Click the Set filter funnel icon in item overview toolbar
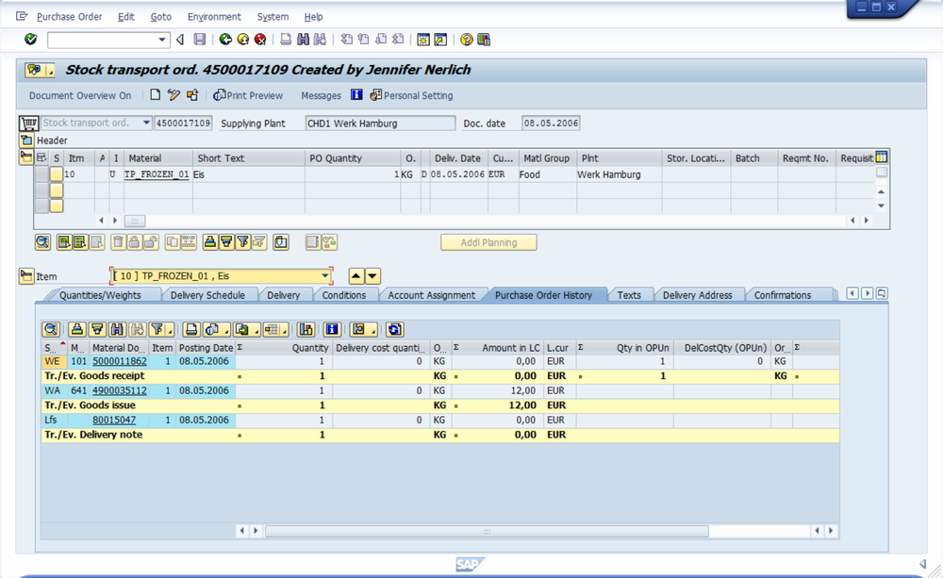Image resolution: width=943 pixels, height=578 pixels. (x=242, y=242)
